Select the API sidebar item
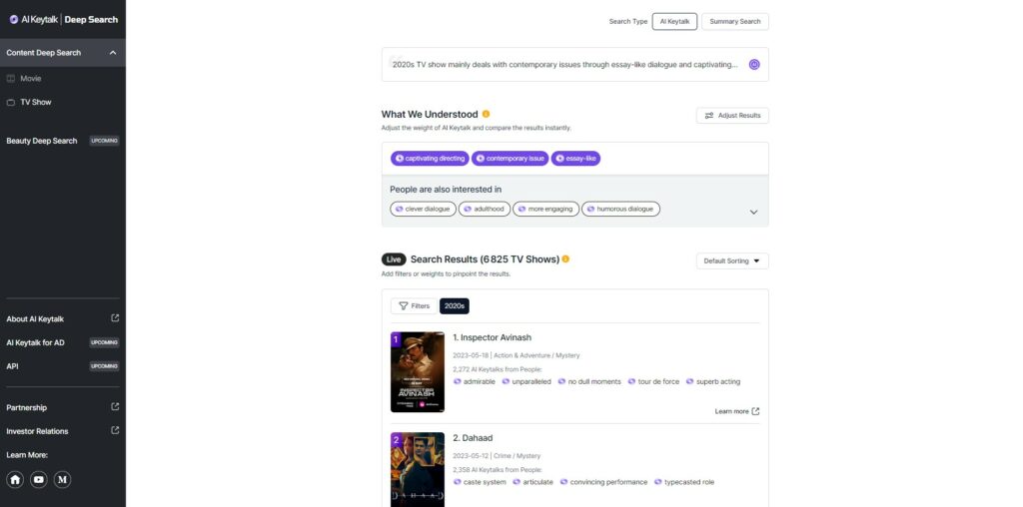Screen dimensions: 1023x507 [x=12, y=366]
